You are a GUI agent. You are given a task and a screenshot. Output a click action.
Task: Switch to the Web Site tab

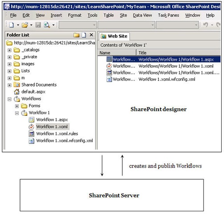[x=114, y=36]
